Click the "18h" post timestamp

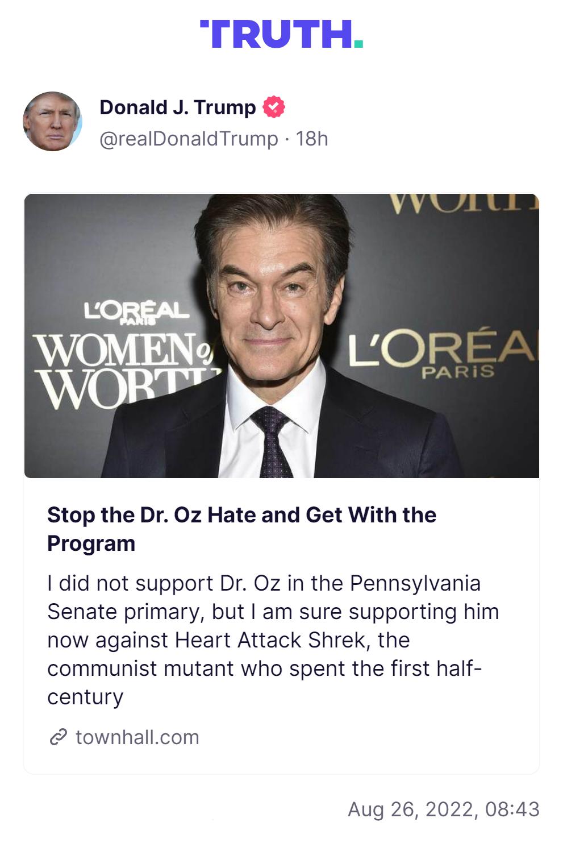point(312,139)
